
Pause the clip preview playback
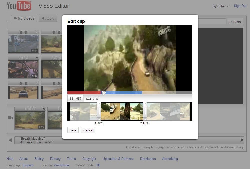71,98
